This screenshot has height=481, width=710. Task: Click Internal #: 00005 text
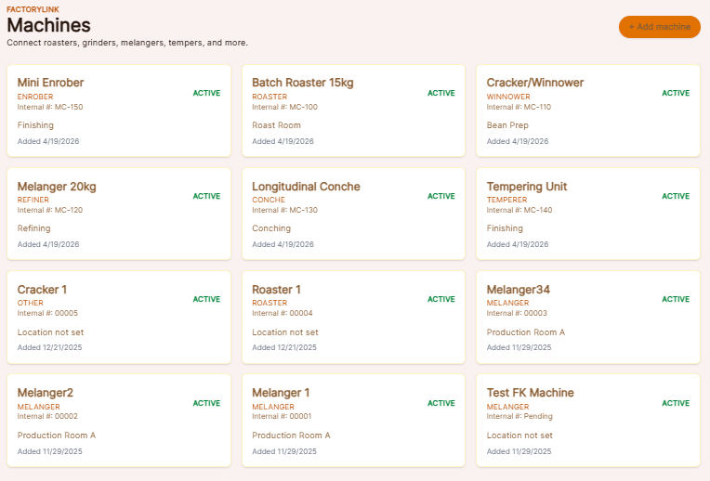47,313
